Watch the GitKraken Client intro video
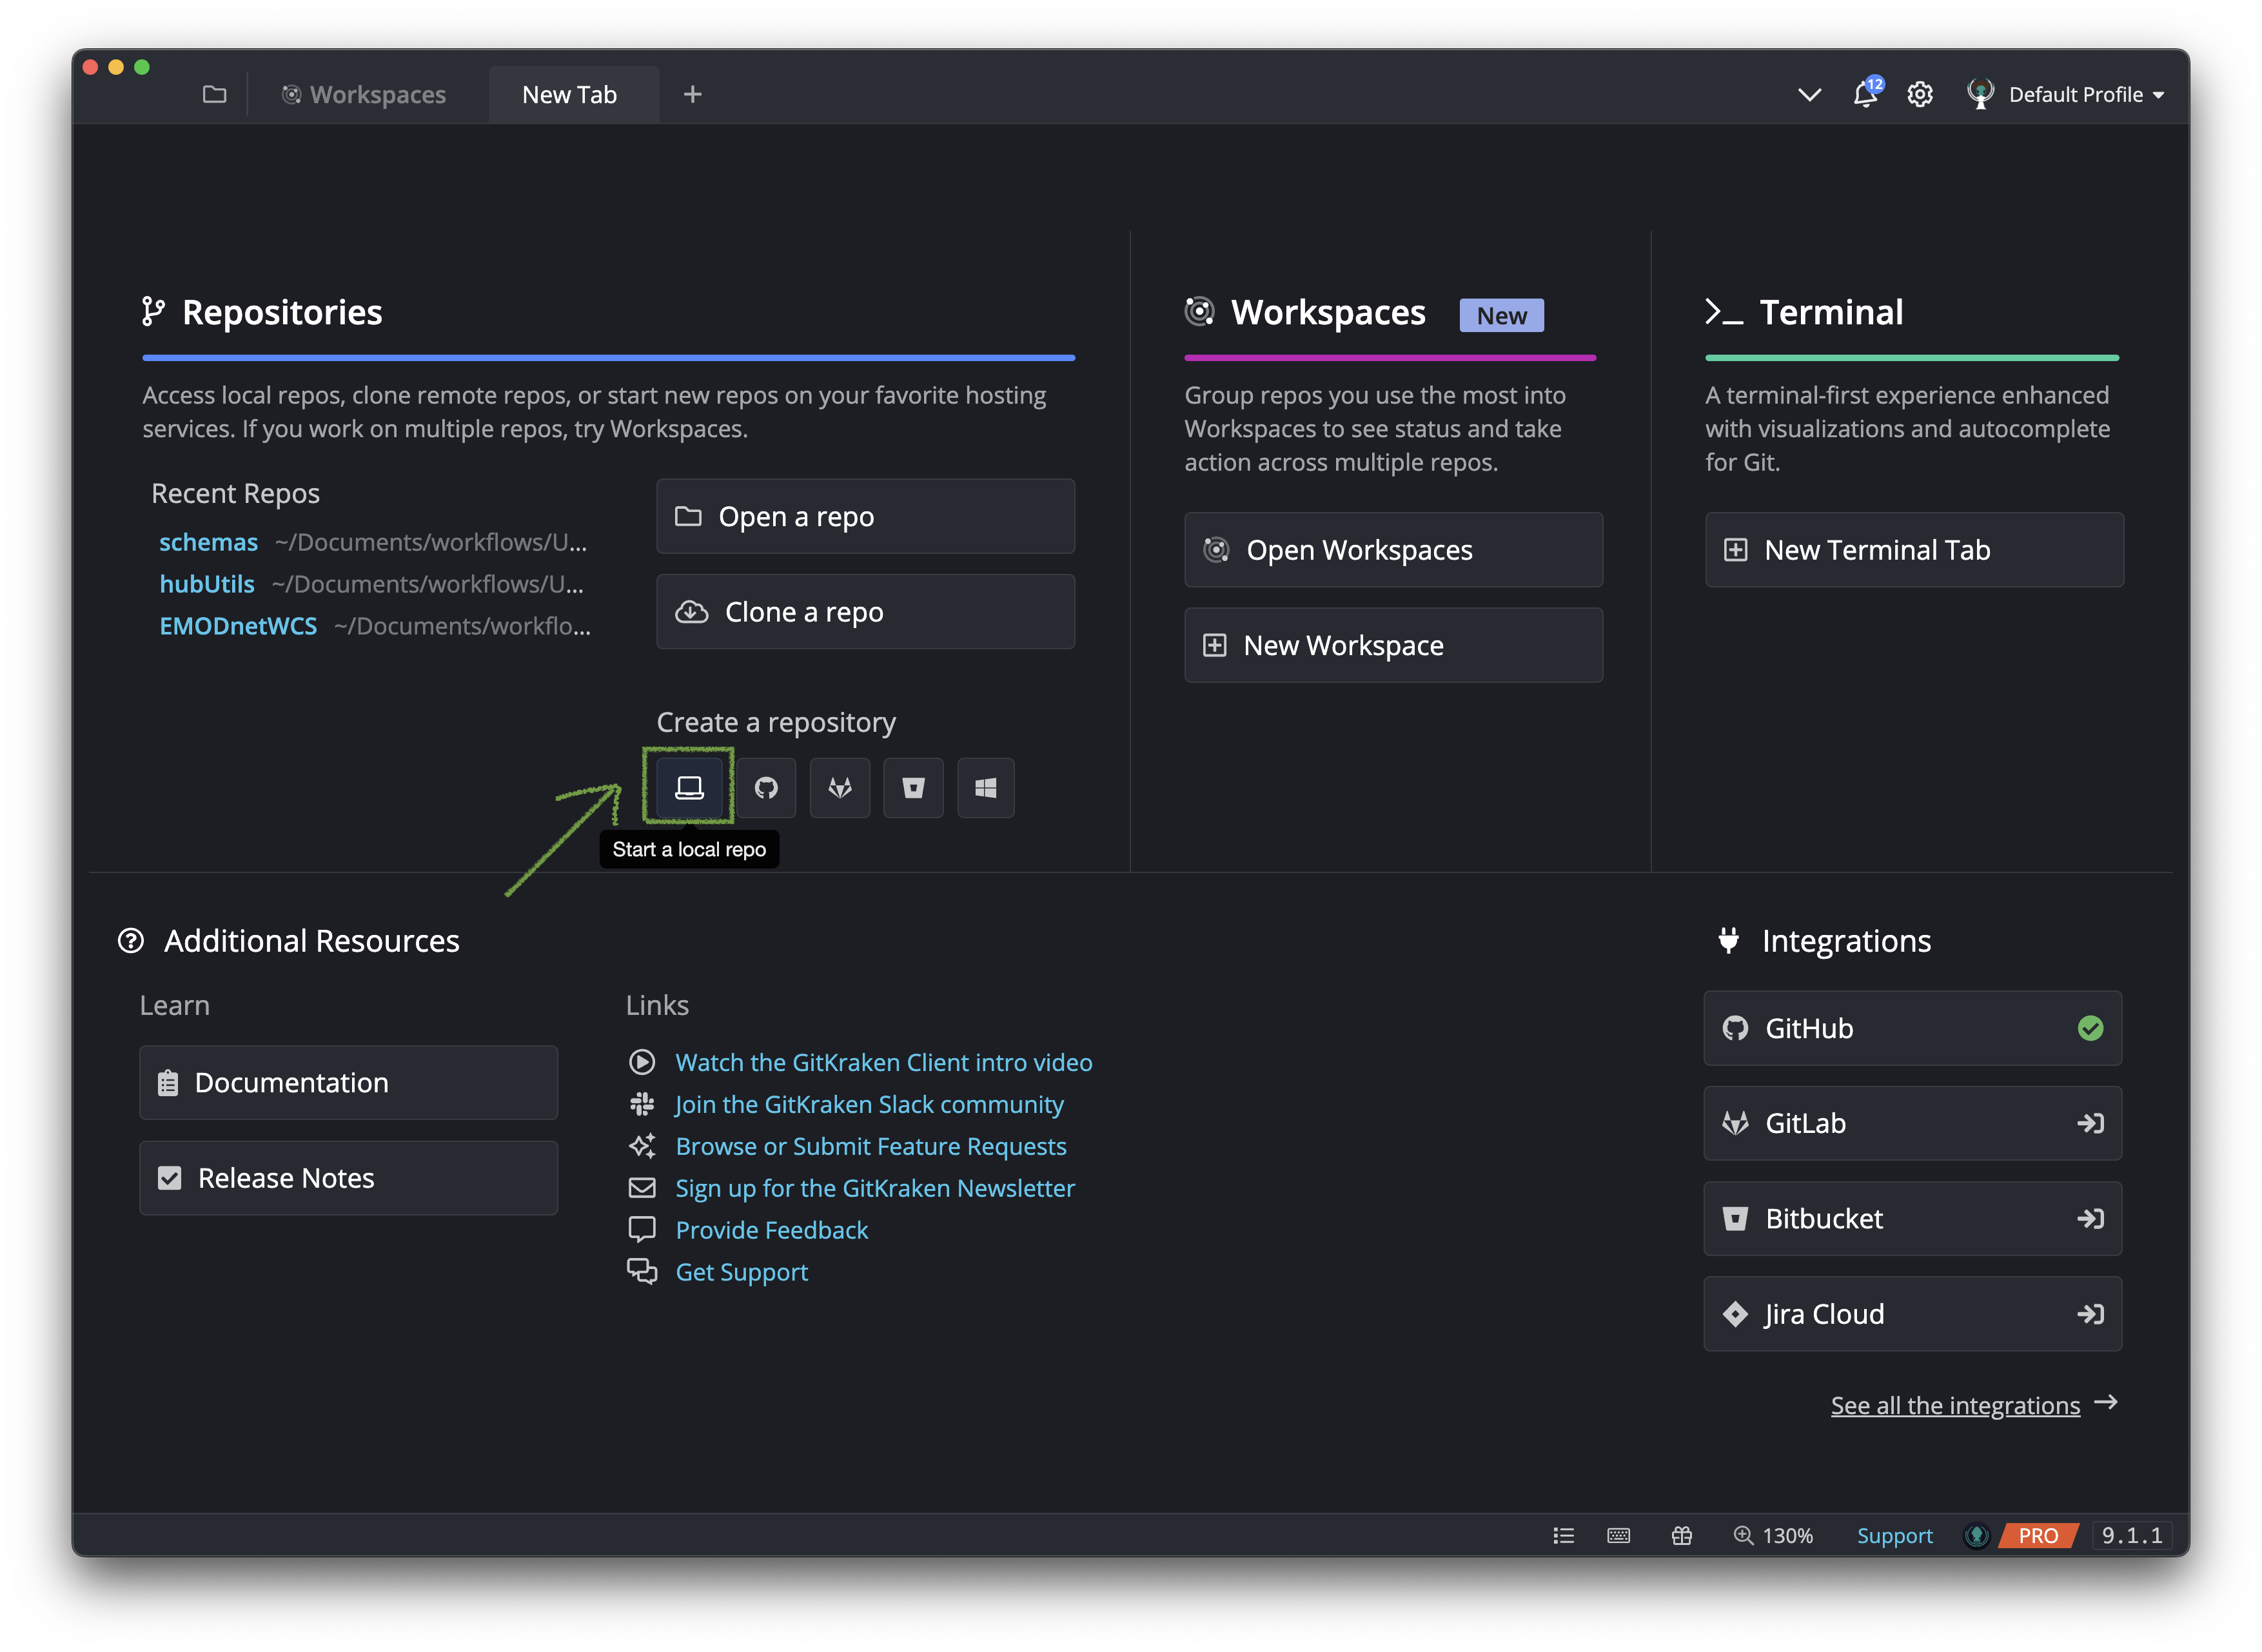This screenshot has height=1652, width=2262. click(884, 1062)
